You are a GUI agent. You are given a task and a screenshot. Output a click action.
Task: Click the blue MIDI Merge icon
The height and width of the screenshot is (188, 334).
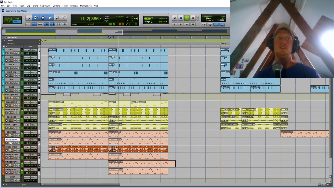tap(216, 25)
